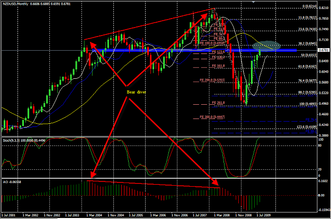Click the date label 1 Mar 2002
Image resolution: width=331 pixels, height=219 pixels.
point(30,215)
